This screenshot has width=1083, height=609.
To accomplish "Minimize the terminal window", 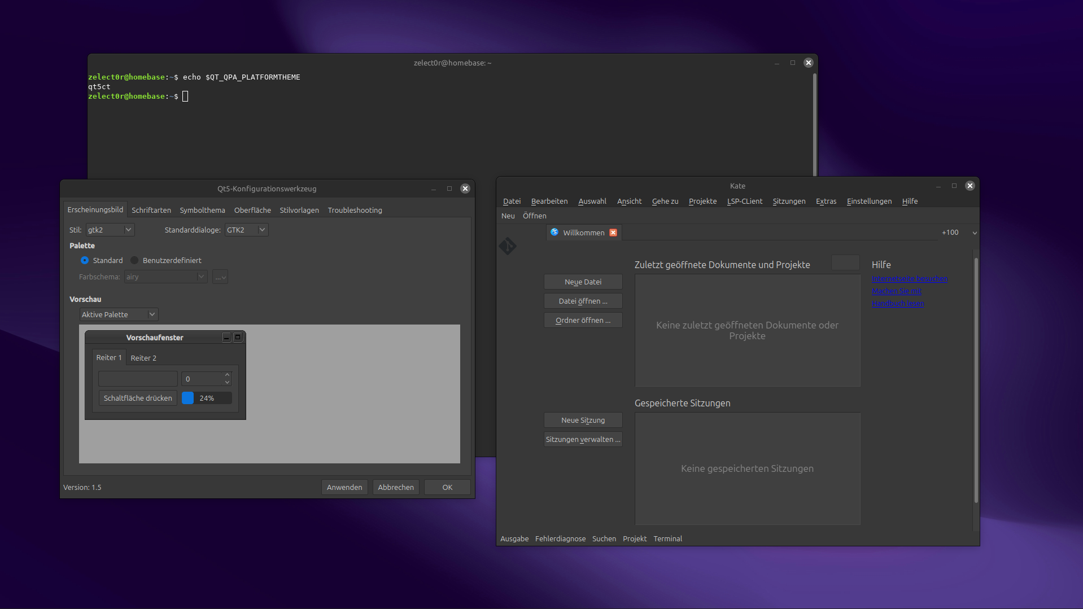I will click(777, 63).
